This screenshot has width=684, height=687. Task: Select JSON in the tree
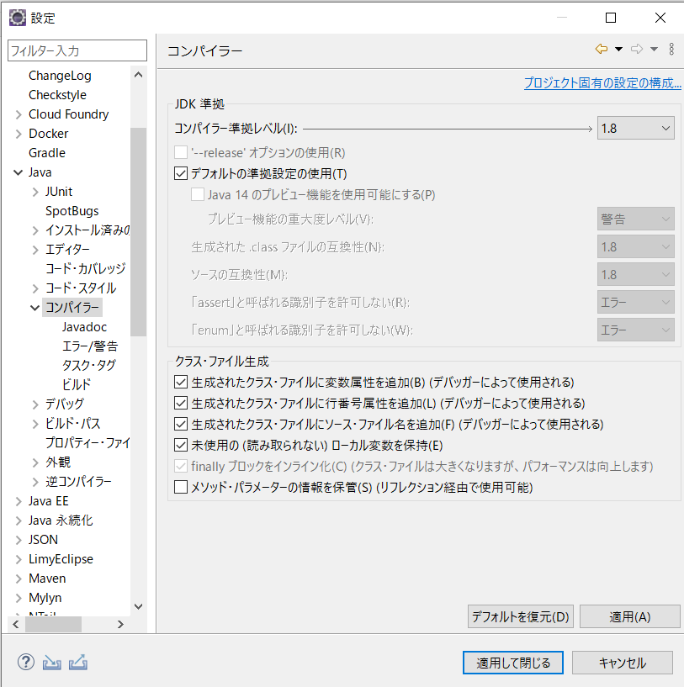(43, 540)
